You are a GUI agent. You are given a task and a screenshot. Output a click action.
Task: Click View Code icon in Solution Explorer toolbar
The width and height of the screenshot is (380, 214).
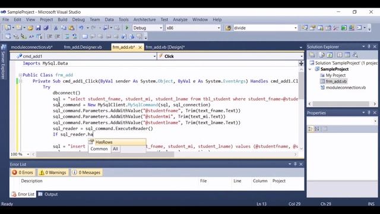click(340, 55)
